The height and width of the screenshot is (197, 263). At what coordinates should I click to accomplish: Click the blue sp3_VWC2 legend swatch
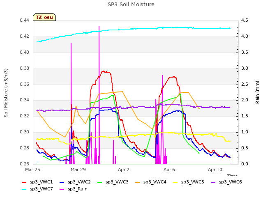[x=62, y=182]
